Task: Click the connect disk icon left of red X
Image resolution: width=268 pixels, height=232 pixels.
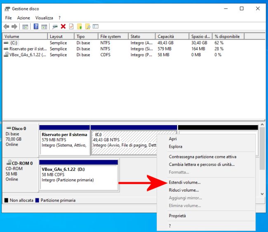Action: coord(55,26)
